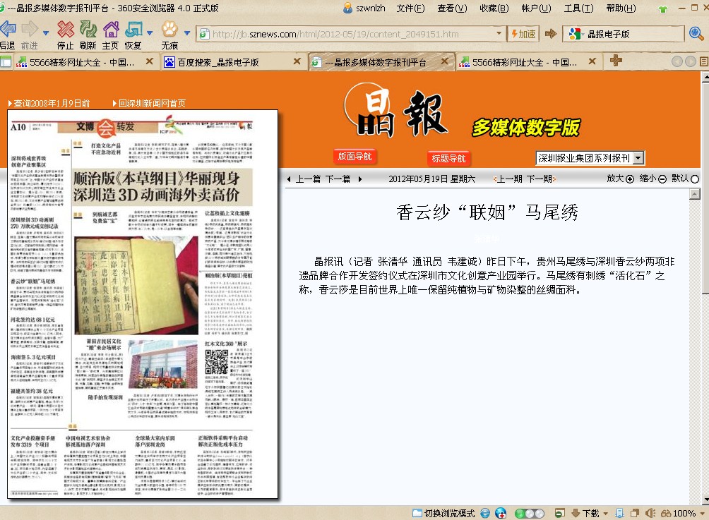Open the 收藏(B) favorites menu

(x=494, y=8)
